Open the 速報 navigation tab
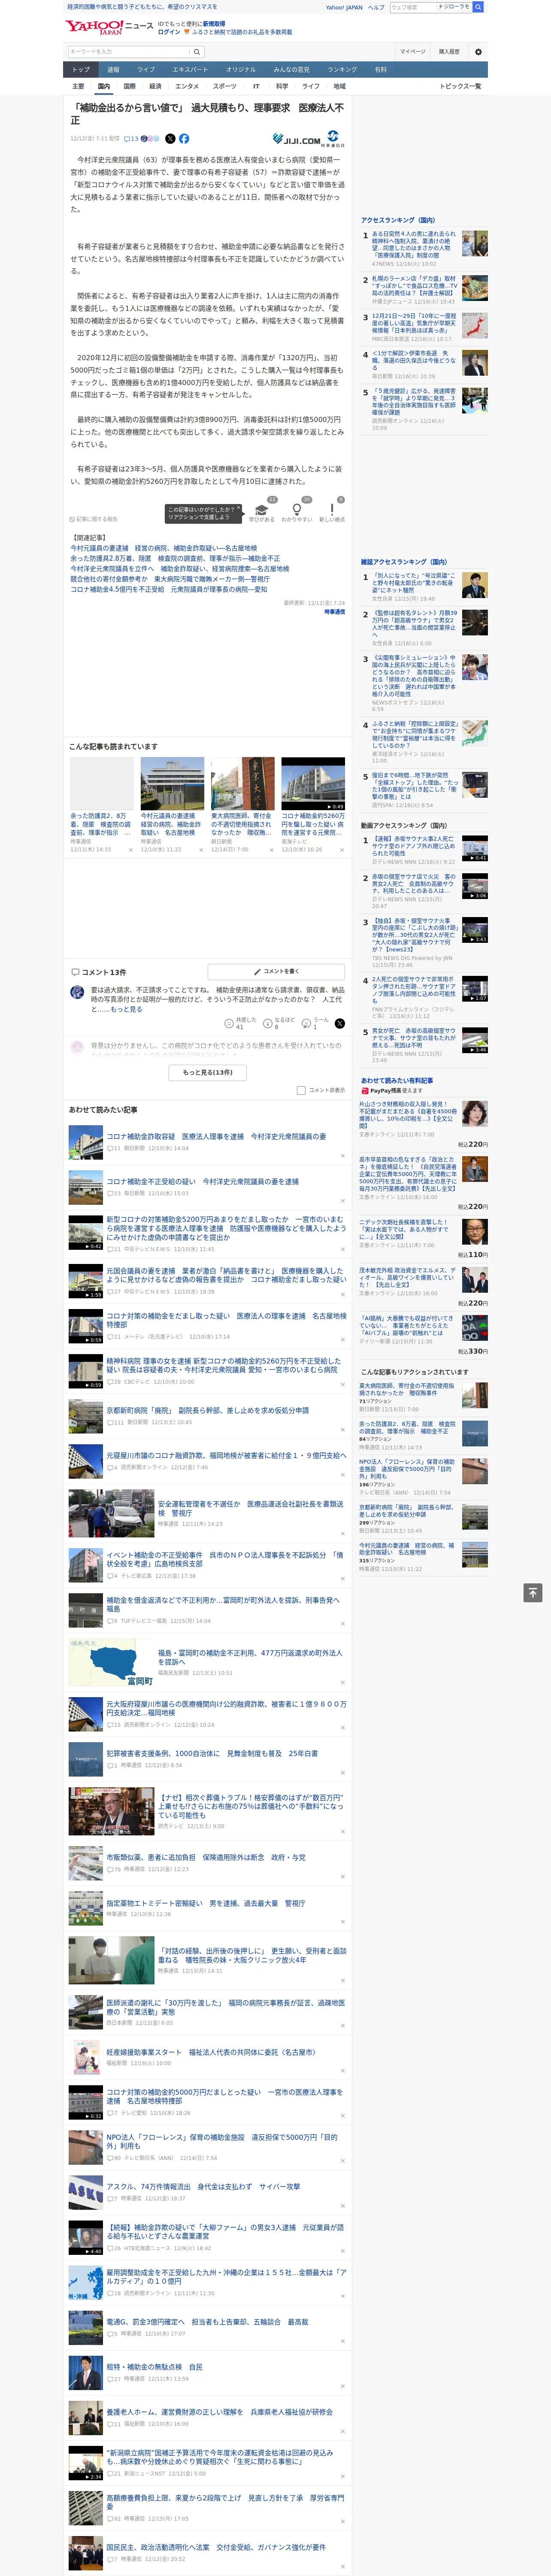The height and width of the screenshot is (2576, 551). 113,69
